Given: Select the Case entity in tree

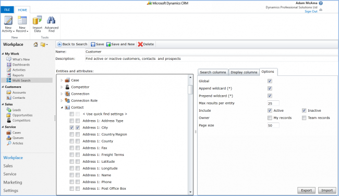Looking at the screenshot, I should coord(75,80).
